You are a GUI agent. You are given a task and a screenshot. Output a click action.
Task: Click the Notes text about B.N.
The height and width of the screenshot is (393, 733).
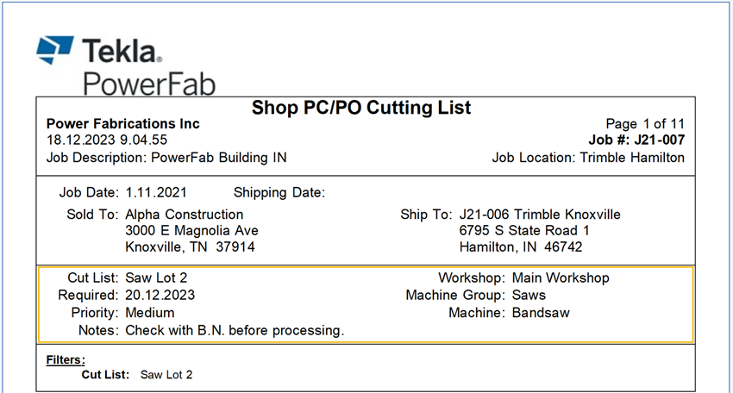(x=235, y=330)
